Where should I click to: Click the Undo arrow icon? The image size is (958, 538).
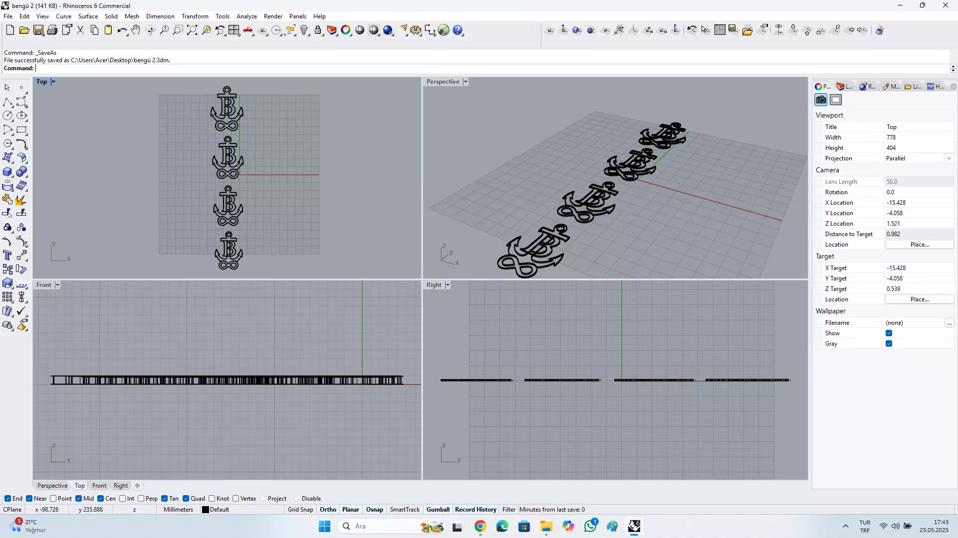click(x=122, y=30)
